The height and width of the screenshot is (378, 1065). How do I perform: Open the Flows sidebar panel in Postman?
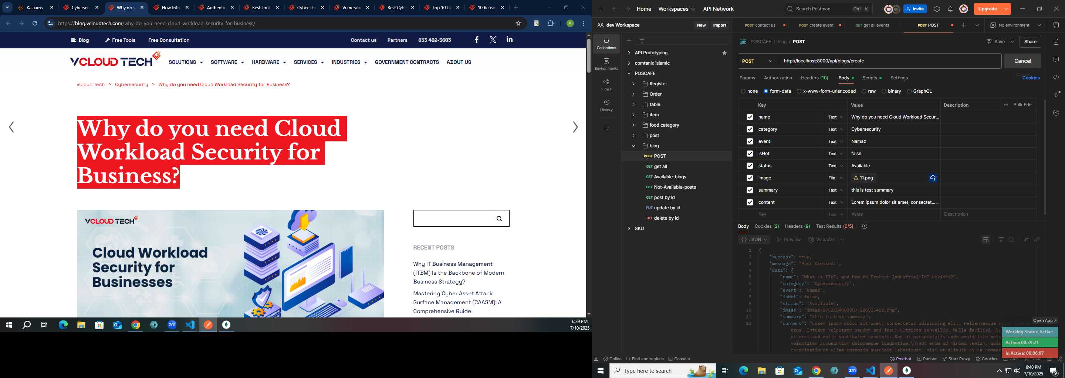pyautogui.click(x=606, y=85)
